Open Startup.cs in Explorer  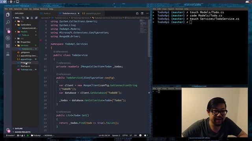pyautogui.click(x=25, y=66)
